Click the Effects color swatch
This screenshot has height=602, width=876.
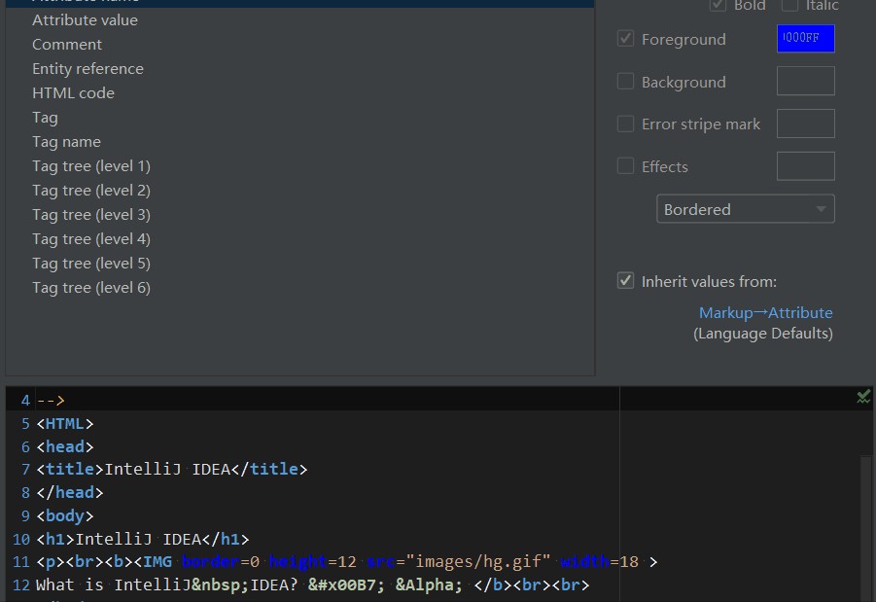click(x=805, y=166)
